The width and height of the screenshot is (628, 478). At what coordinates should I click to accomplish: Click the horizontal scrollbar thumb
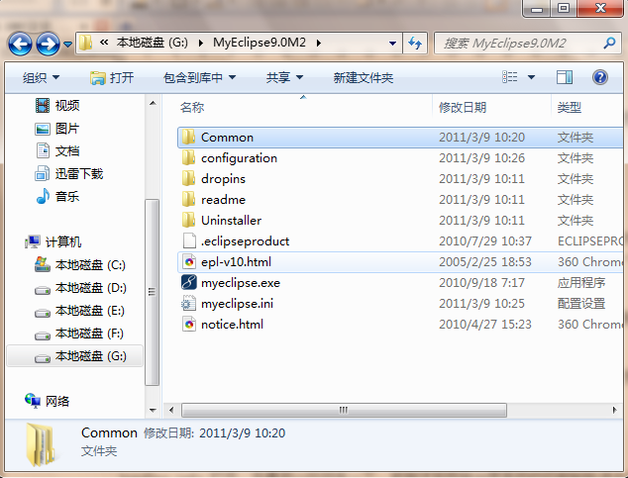click(344, 410)
